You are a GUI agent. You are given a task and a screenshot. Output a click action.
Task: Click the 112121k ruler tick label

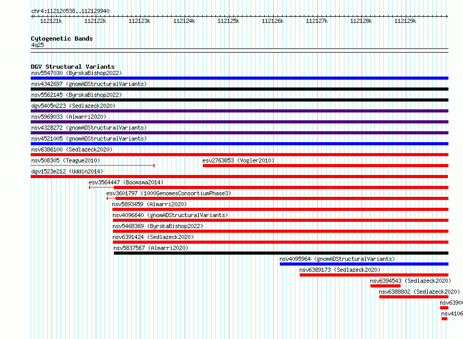point(51,21)
